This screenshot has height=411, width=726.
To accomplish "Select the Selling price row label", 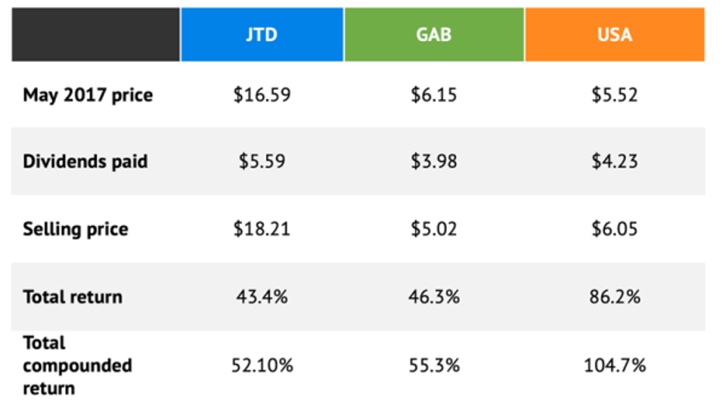I will [76, 229].
